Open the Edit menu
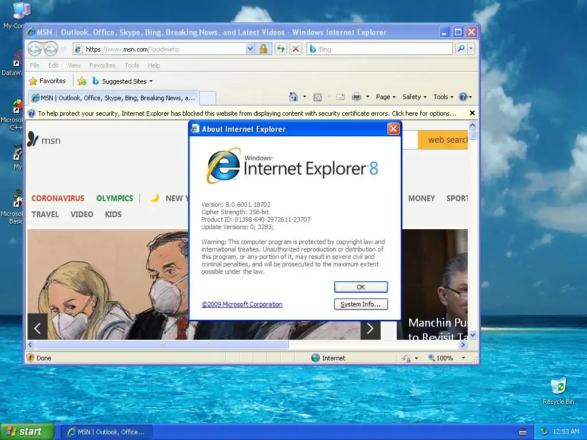587x440 pixels. pyautogui.click(x=53, y=65)
